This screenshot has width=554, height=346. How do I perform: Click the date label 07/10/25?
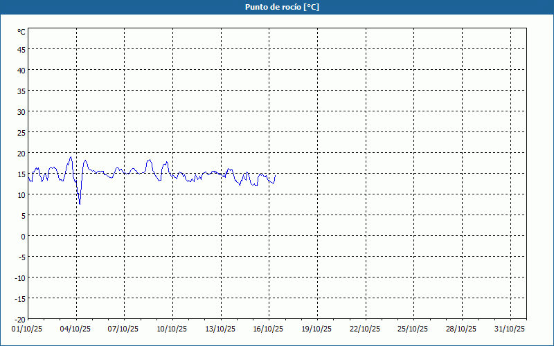(x=123, y=329)
